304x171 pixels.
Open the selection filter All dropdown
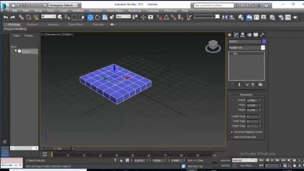tap(48, 17)
